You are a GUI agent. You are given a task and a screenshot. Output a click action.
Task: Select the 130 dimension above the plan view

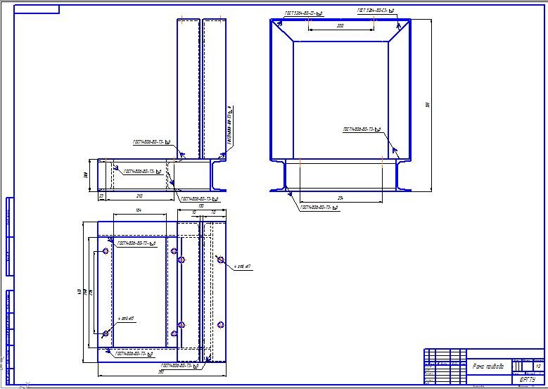(200, 206)
